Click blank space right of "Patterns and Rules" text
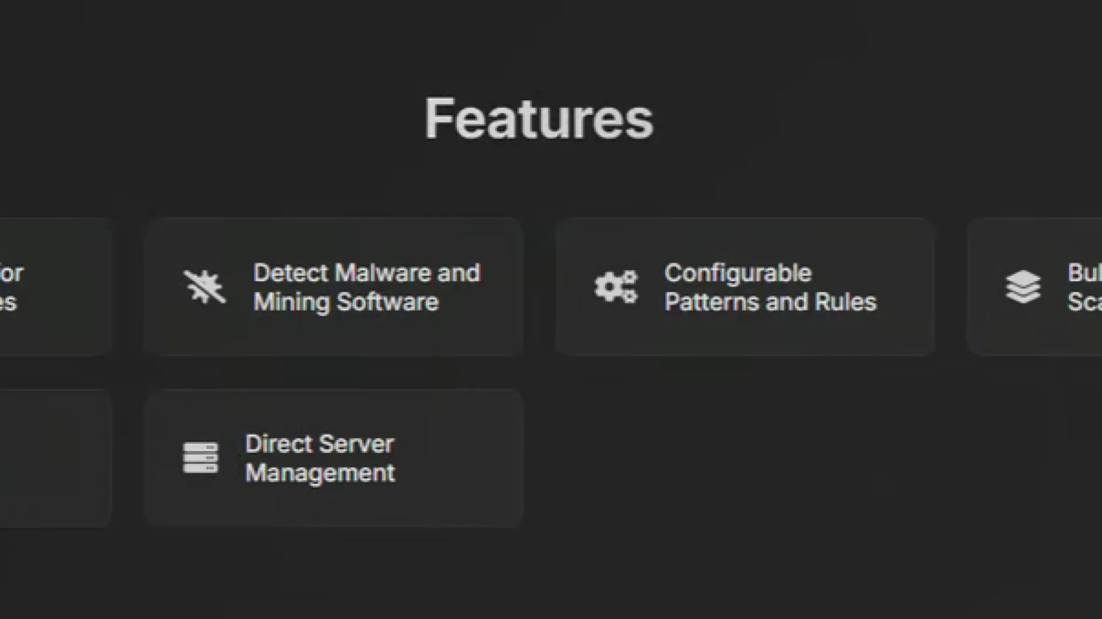The image size is (1102, 619). tap(909, 302)
